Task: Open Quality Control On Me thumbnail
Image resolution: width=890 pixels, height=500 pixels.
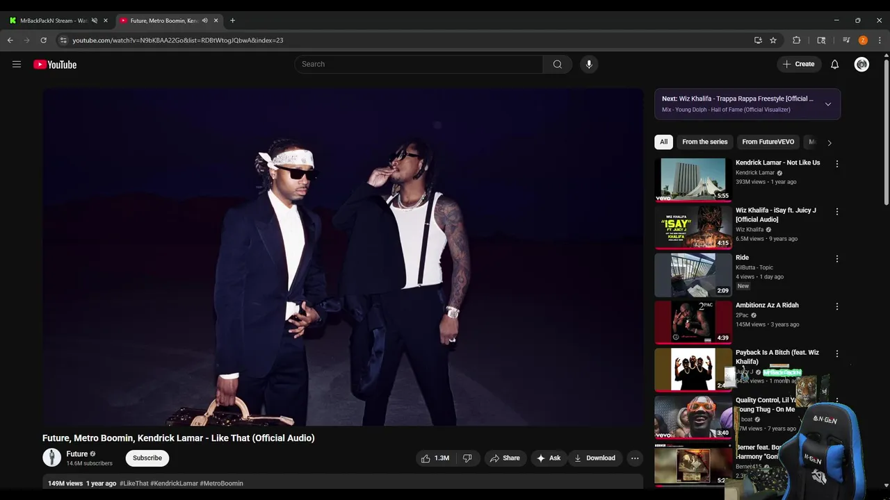Action: (x=693, y=417)
